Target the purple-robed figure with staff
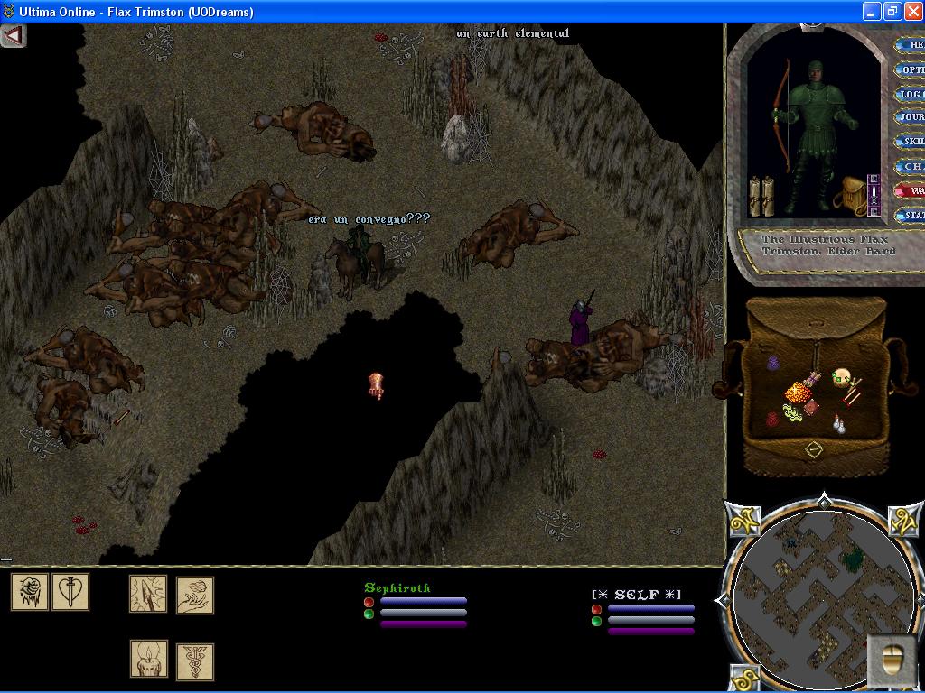Image resolution: width=925 pixels, height=693 pixels. (580, 322)
